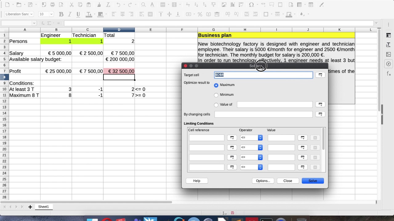This screenshot has width=394, height=221.
Task: Click column D header
Action: (119, 30)
